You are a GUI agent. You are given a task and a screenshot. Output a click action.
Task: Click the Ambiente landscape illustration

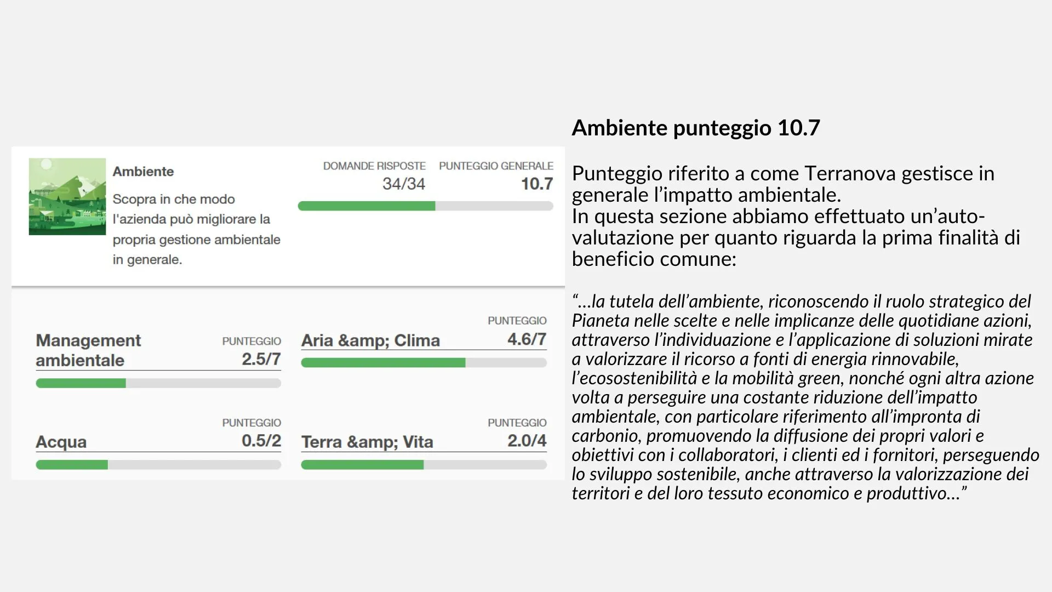pyautogui.click(x=67, y=196)
